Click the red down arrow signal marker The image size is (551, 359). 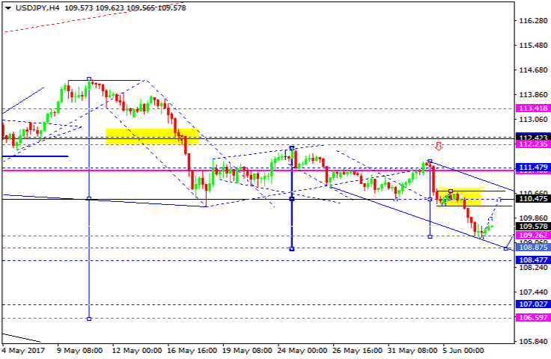pos(439,146)
